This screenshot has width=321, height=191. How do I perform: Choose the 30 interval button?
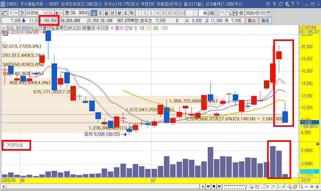click(169, 13)
